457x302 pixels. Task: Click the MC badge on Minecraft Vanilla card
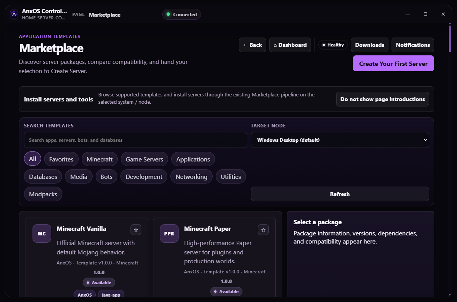pos(42,233)
